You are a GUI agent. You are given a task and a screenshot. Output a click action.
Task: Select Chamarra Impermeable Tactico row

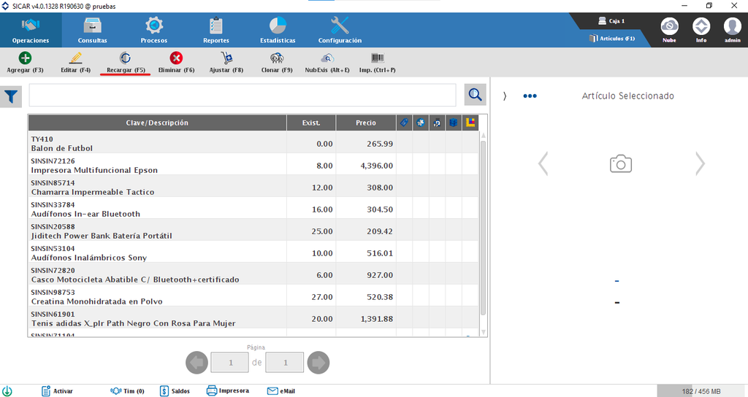coord(253,188)
